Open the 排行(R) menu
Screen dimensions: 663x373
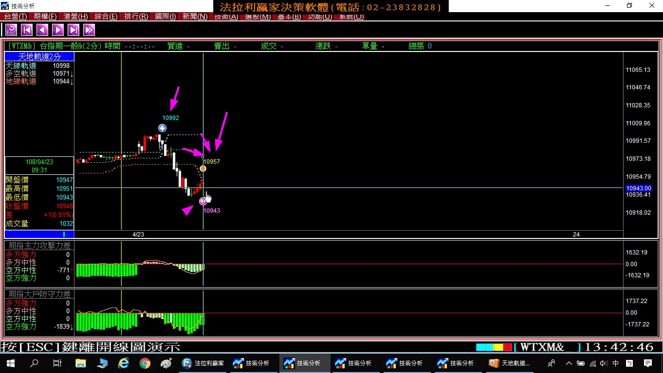[136, 17]
